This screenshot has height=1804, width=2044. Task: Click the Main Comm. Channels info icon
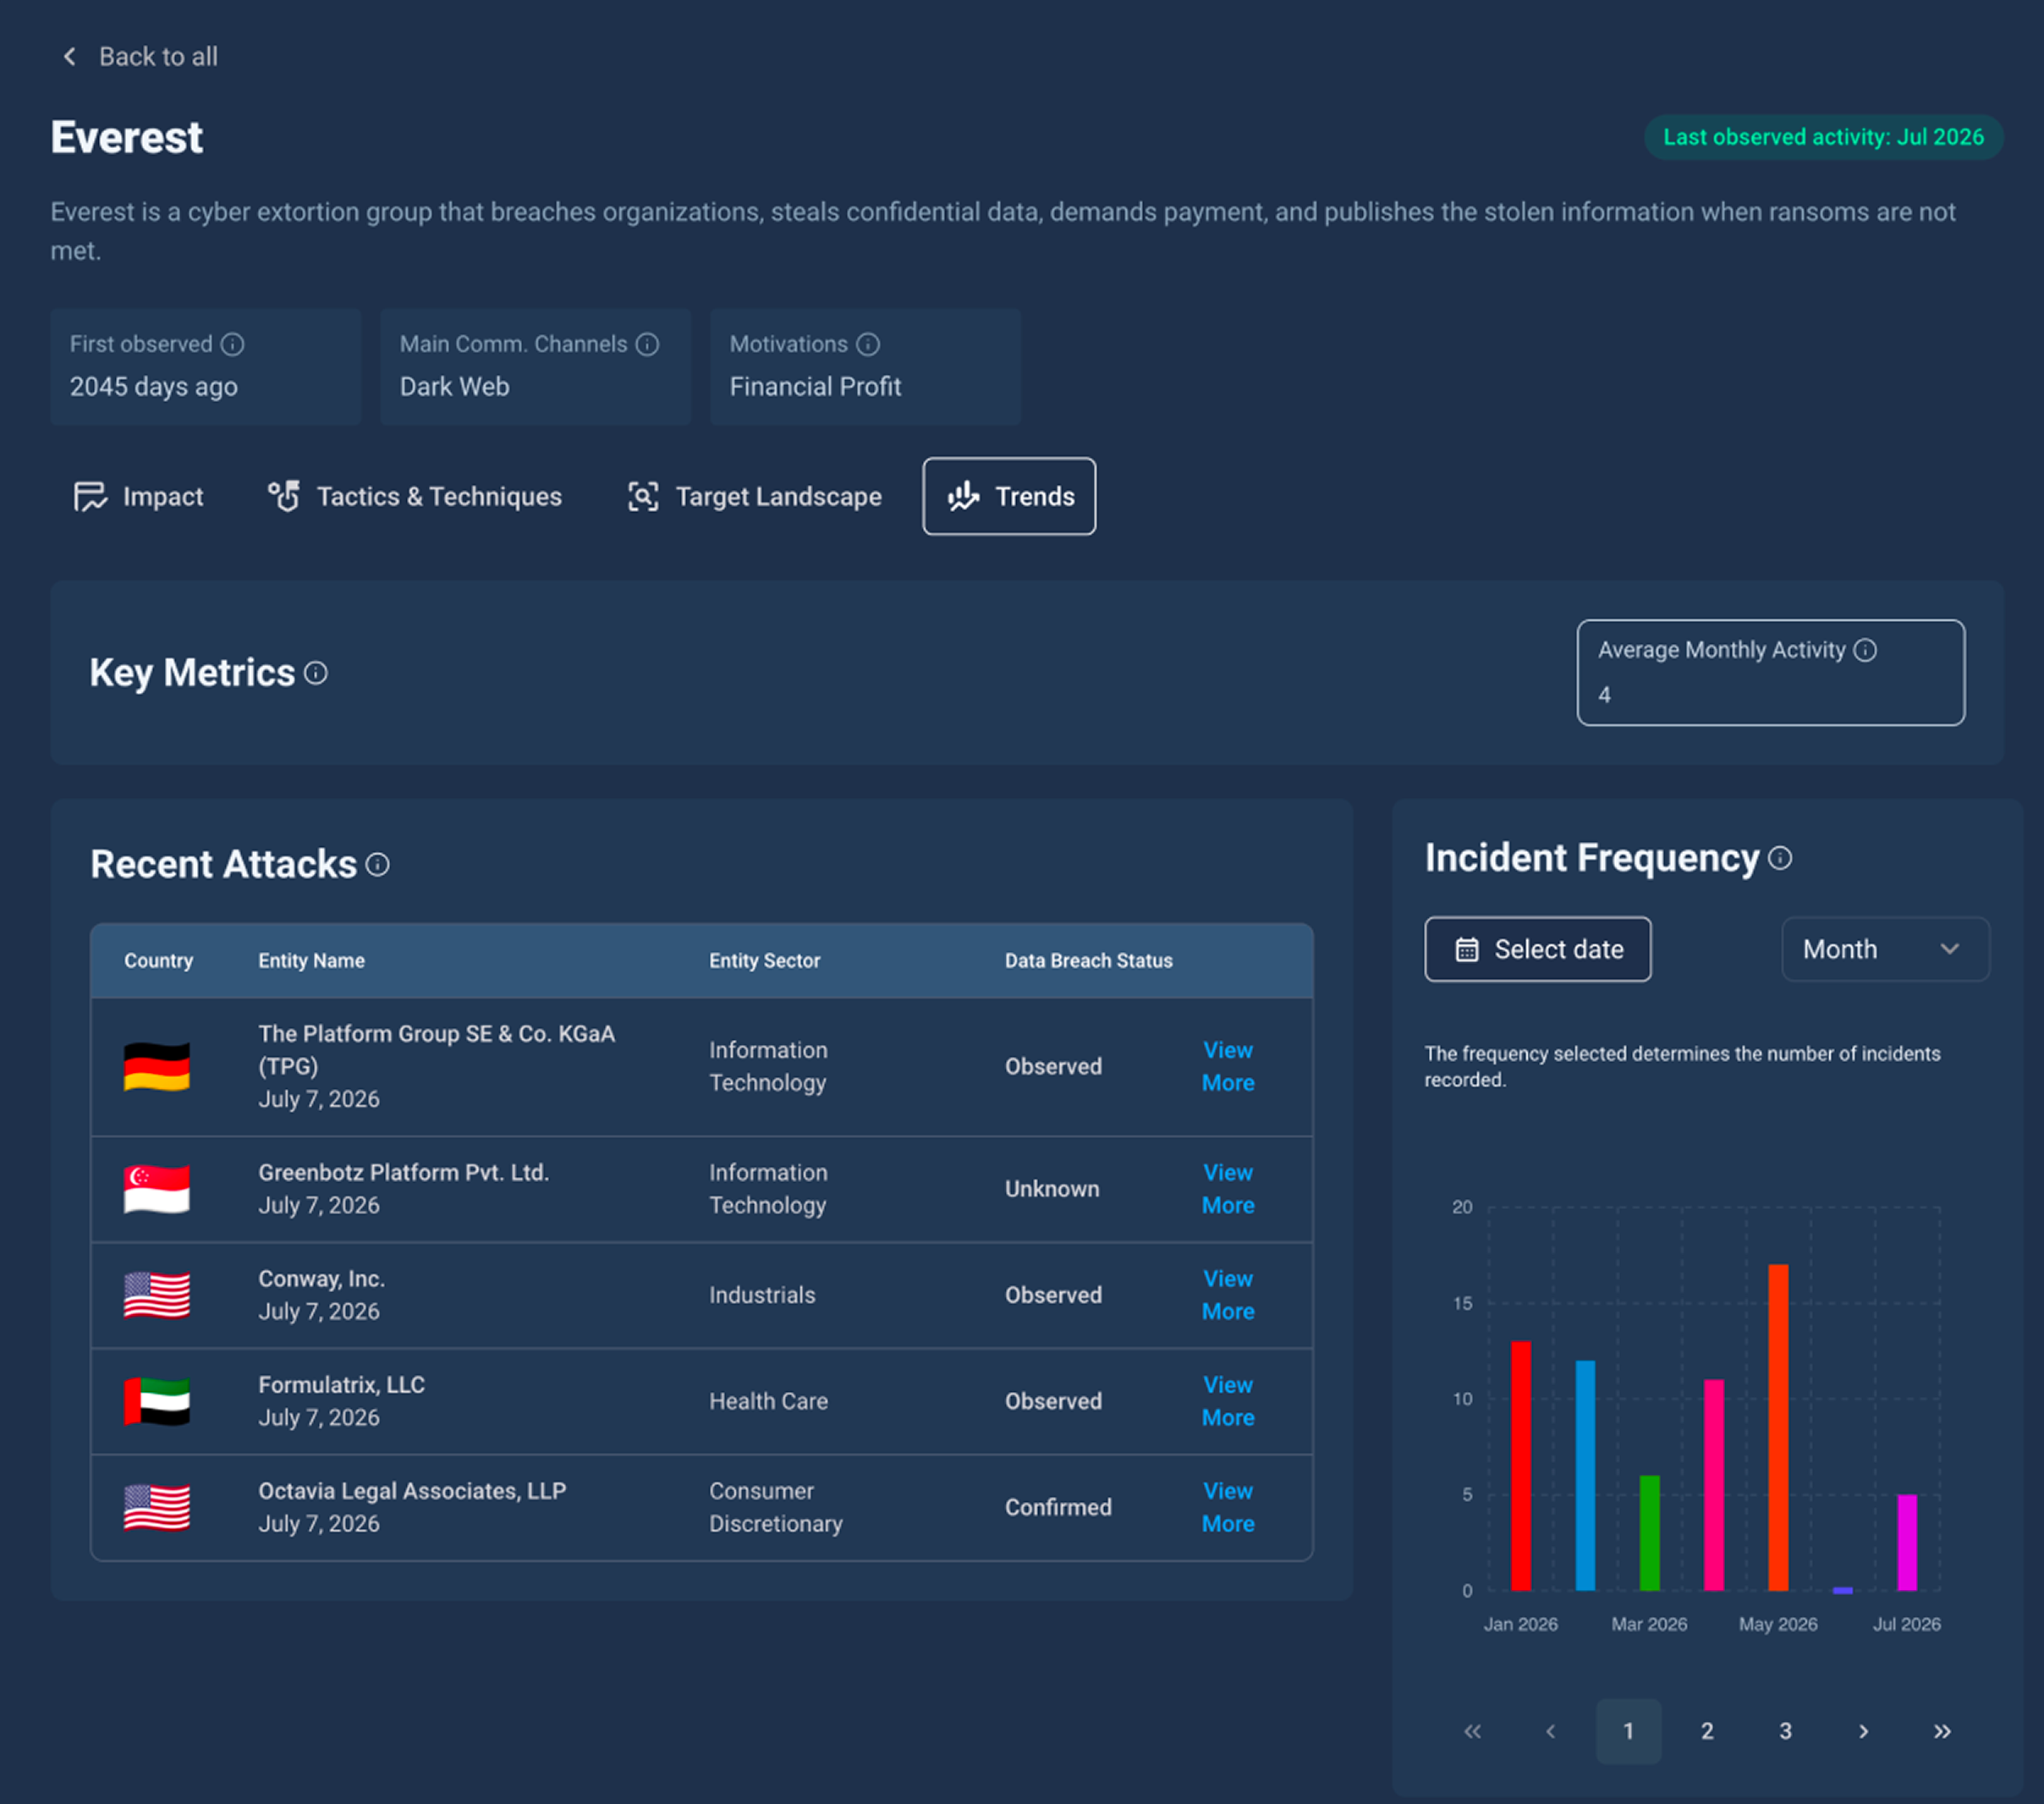click(648, 344)
